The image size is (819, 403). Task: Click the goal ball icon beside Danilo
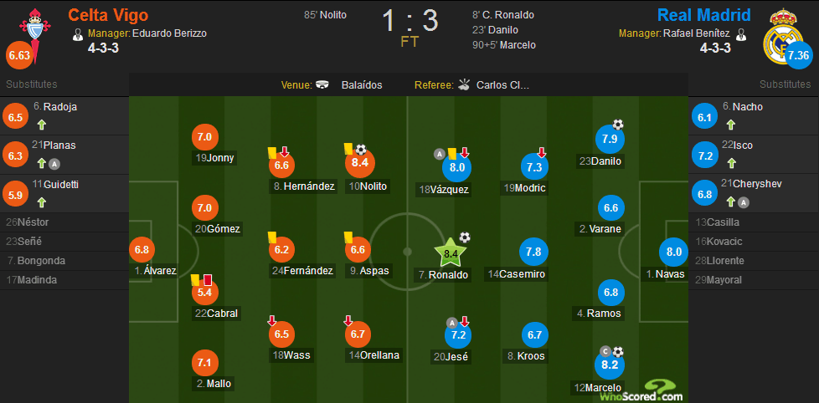tap(618, 124)
